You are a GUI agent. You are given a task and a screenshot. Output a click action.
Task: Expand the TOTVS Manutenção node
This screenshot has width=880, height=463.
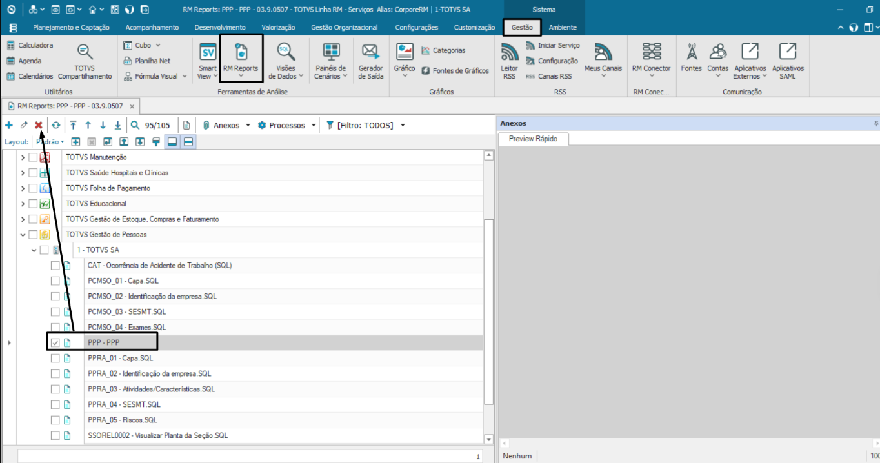pos(23,157)
